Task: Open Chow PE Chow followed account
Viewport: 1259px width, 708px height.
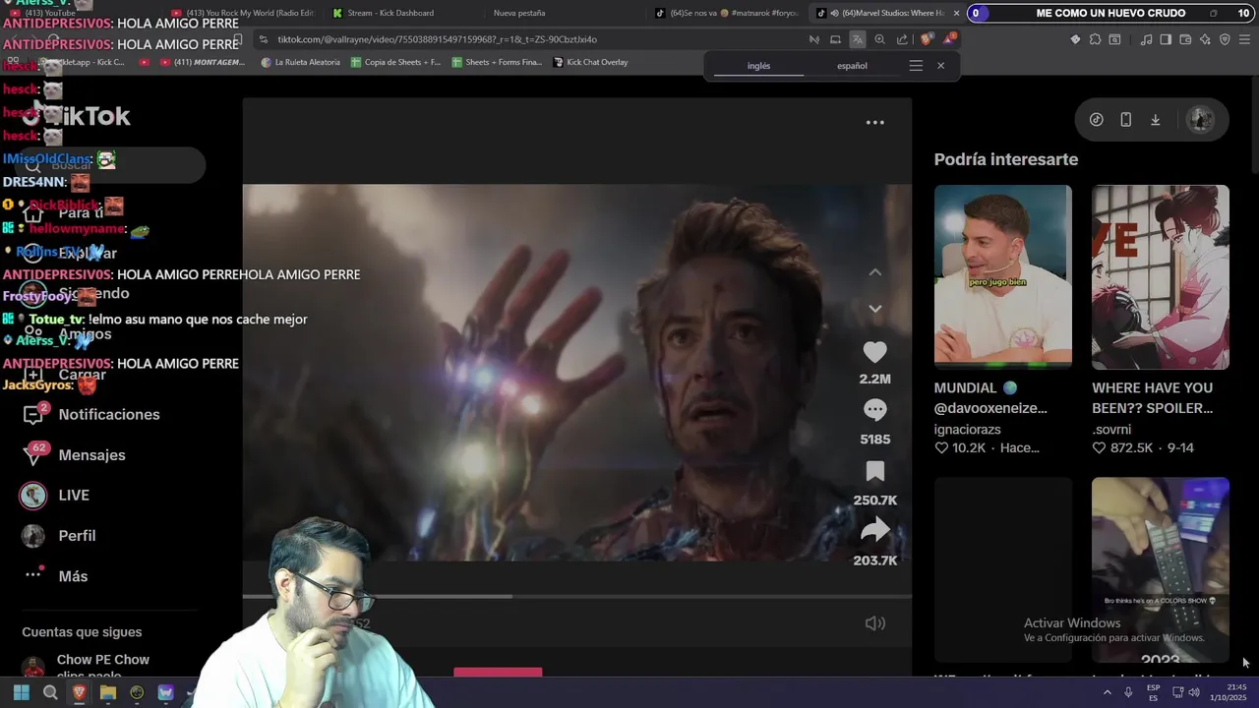Action: point(87,666)
